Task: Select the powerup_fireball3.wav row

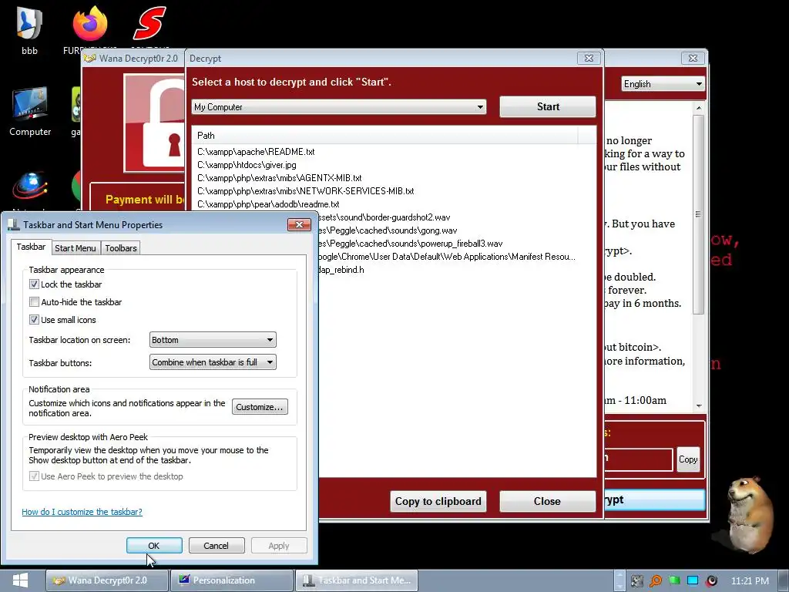Action: [x=411, y=244]
